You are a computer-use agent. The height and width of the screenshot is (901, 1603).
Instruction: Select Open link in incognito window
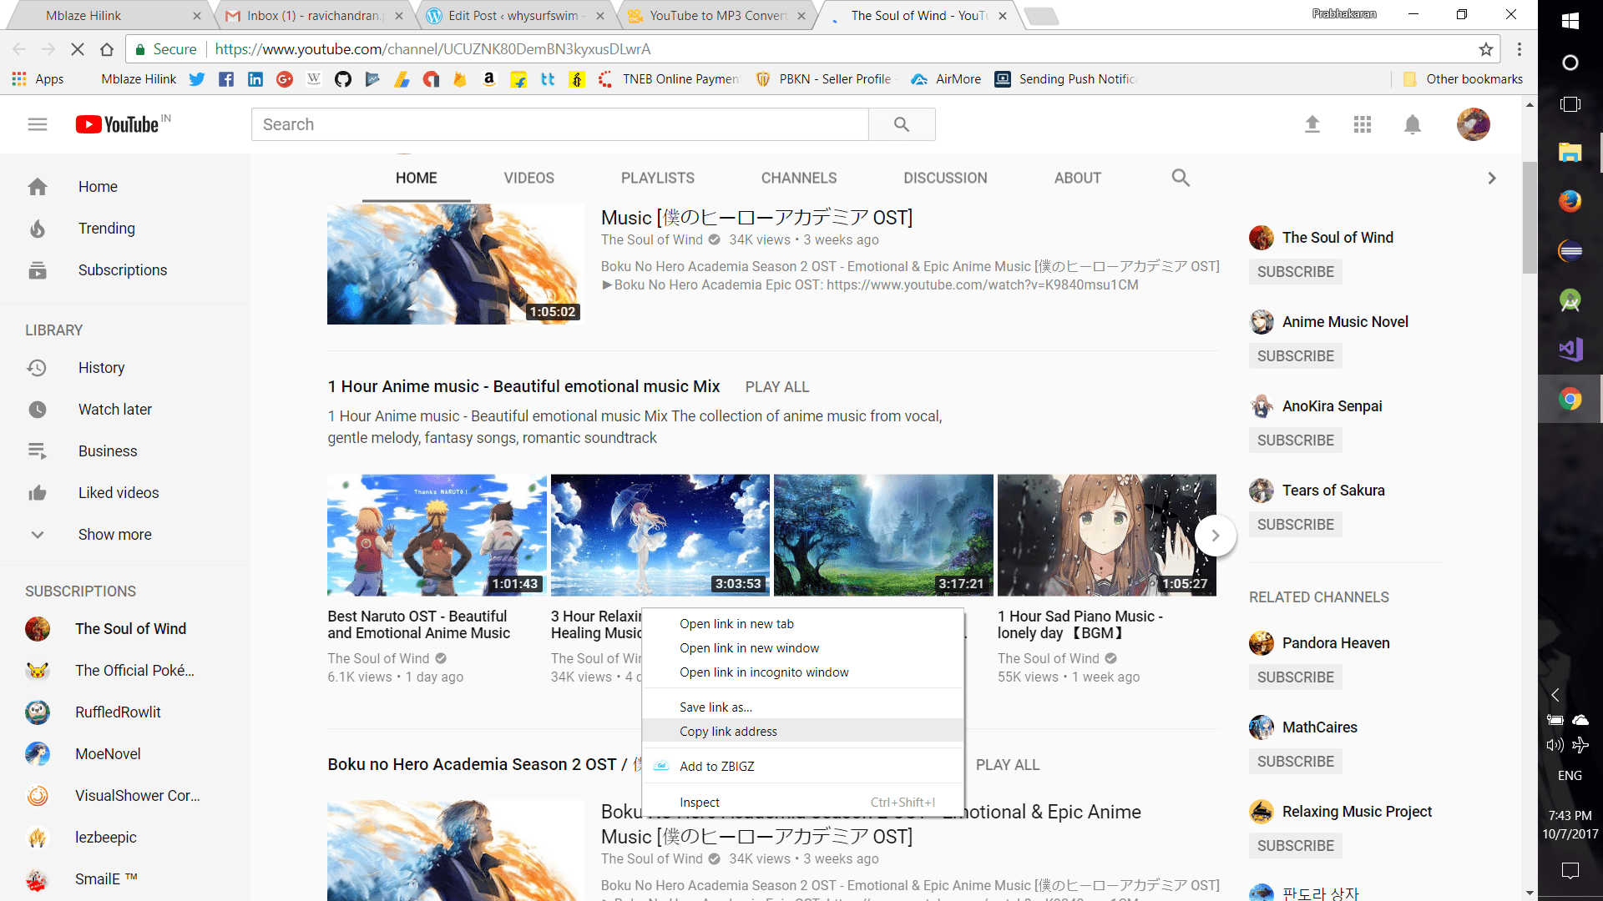coord(764,672)
